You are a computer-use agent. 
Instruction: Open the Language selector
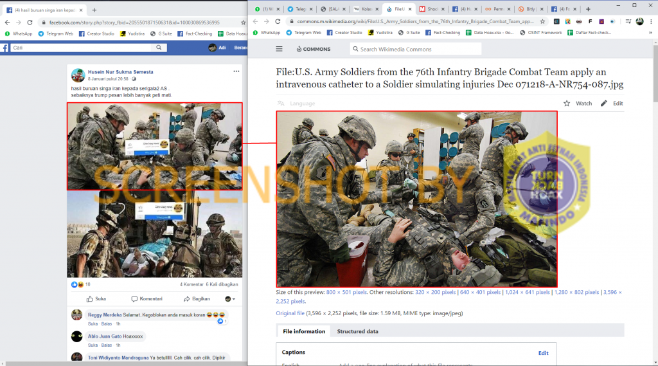(296, 104)
